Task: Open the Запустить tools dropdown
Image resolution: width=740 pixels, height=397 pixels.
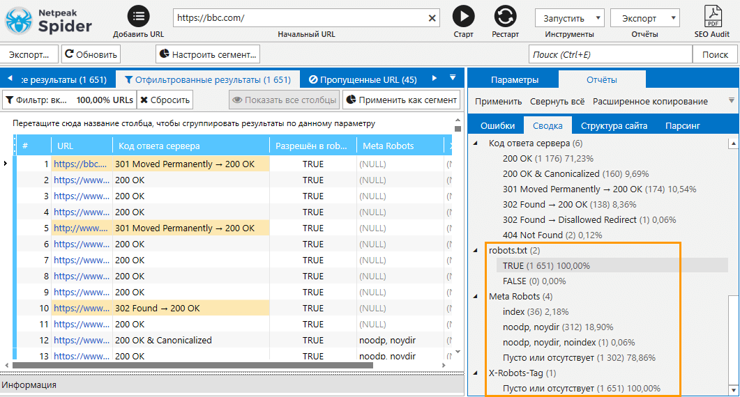Action: [569, 18]
